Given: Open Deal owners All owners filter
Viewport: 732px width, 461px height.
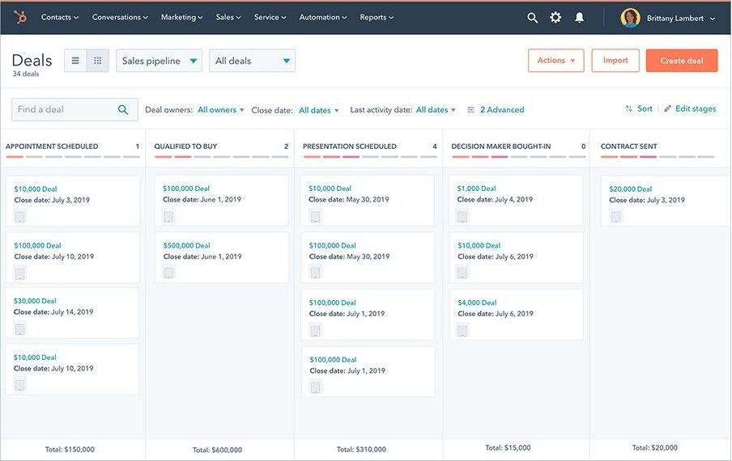Looking at the screenshot, I should coord(221,110).
